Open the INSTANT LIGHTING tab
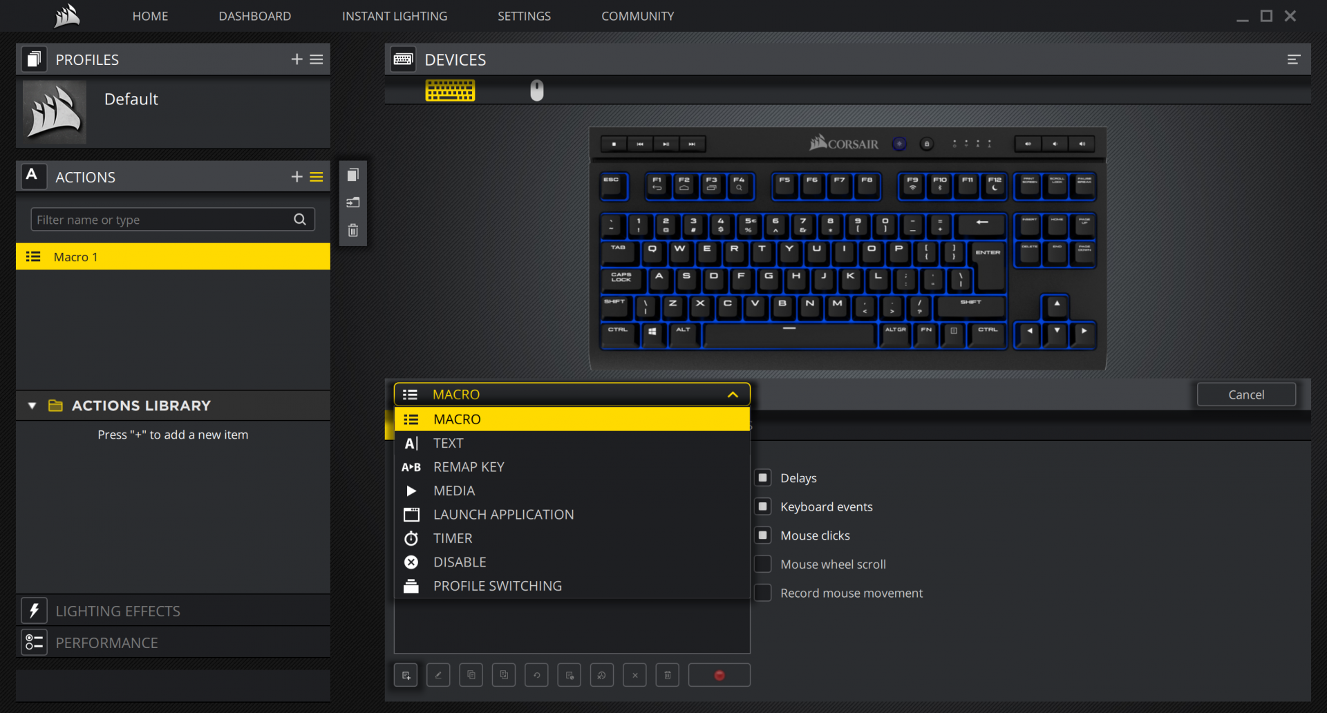The image size is (1327, 713). tap(395, 16)
